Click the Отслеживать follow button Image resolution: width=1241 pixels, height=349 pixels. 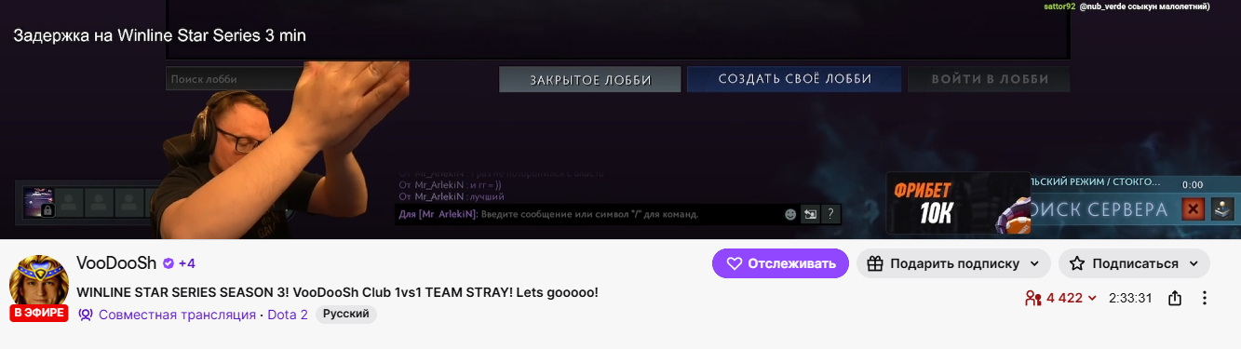click(780, 263)
